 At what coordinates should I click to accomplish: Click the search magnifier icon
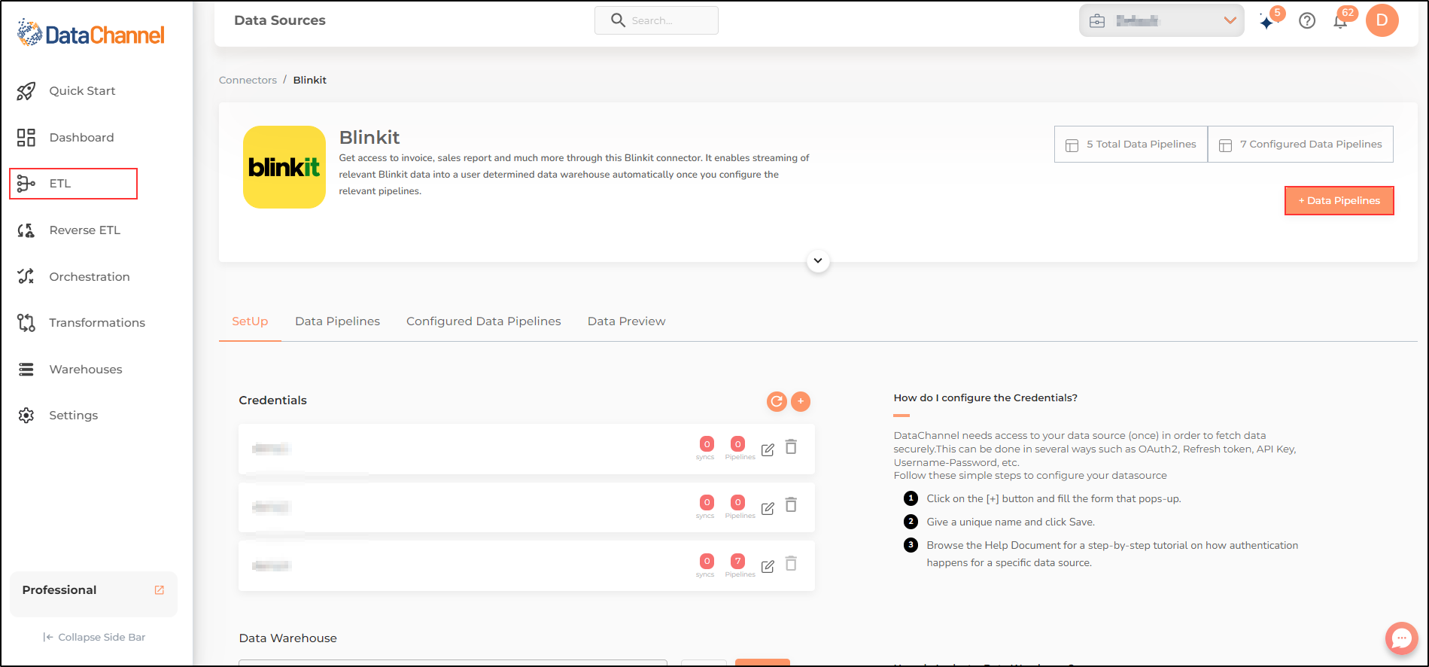pos(618,20)
